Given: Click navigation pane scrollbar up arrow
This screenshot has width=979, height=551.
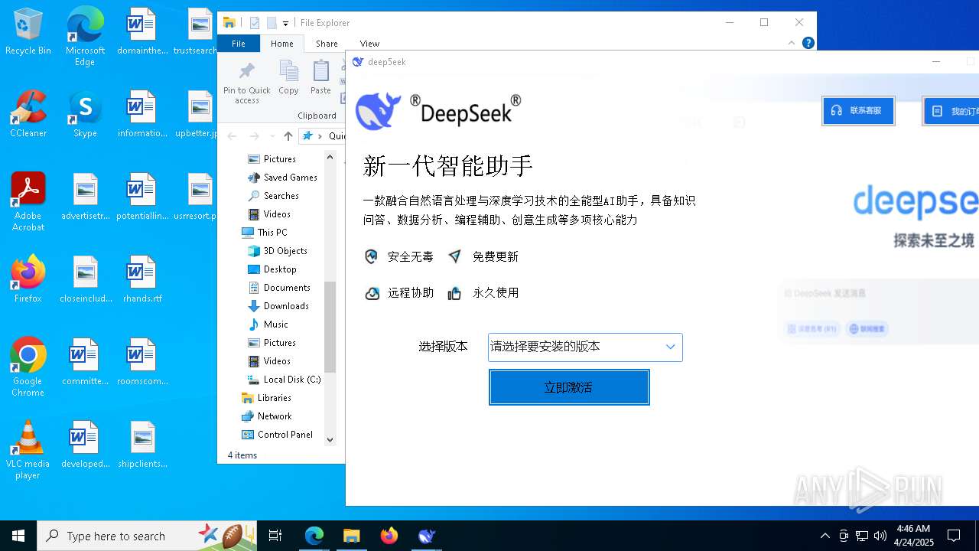Looking at the screenshot, I should tap(330, 157).
